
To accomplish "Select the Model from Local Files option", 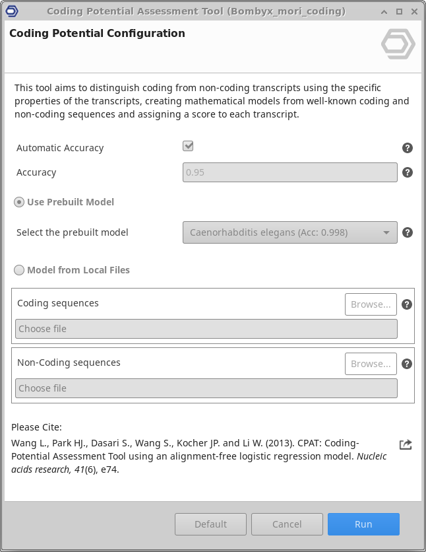I will (x=20, y=270).
